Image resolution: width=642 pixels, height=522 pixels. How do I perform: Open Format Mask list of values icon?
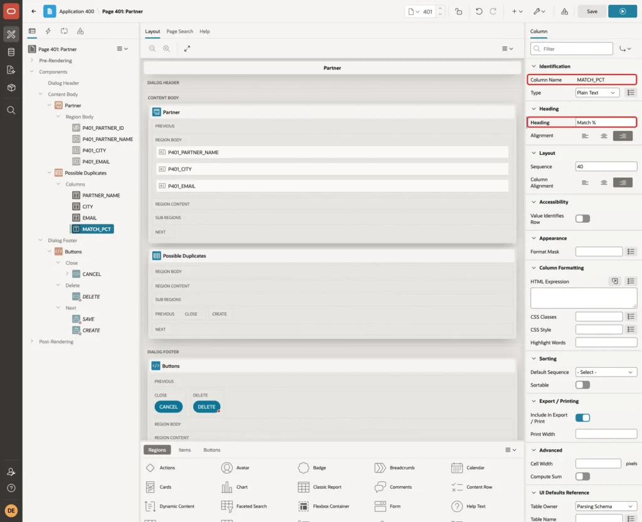click(x=631, y=252)
